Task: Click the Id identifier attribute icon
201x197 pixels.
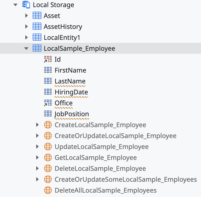Action: click(x=48, y=59)
